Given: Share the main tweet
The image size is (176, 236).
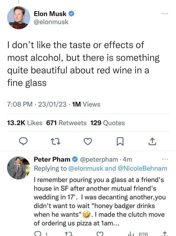Looking at the screenshot, I should pos(152,141).
